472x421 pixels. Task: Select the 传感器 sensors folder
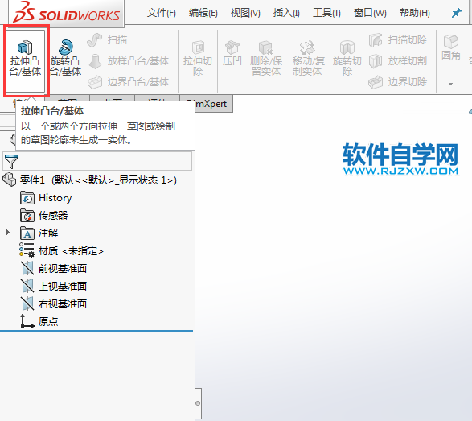(44, 216)
